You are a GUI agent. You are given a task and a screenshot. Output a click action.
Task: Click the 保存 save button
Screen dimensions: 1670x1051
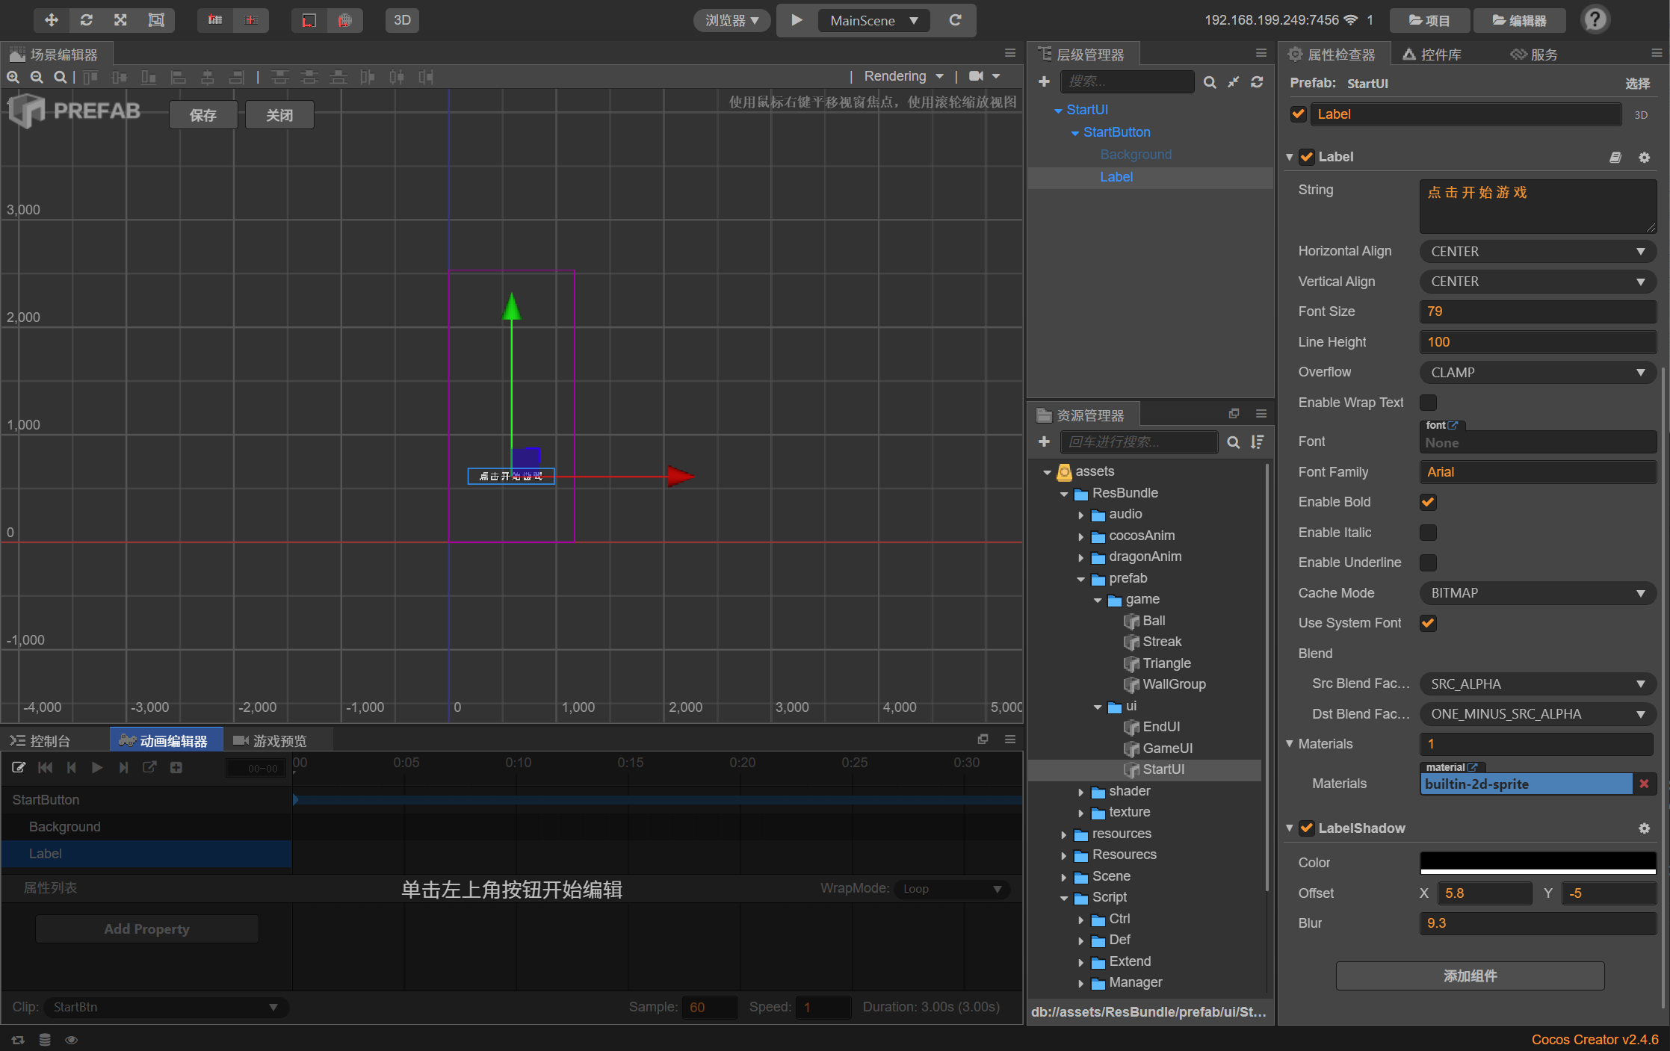coord(203,115)
